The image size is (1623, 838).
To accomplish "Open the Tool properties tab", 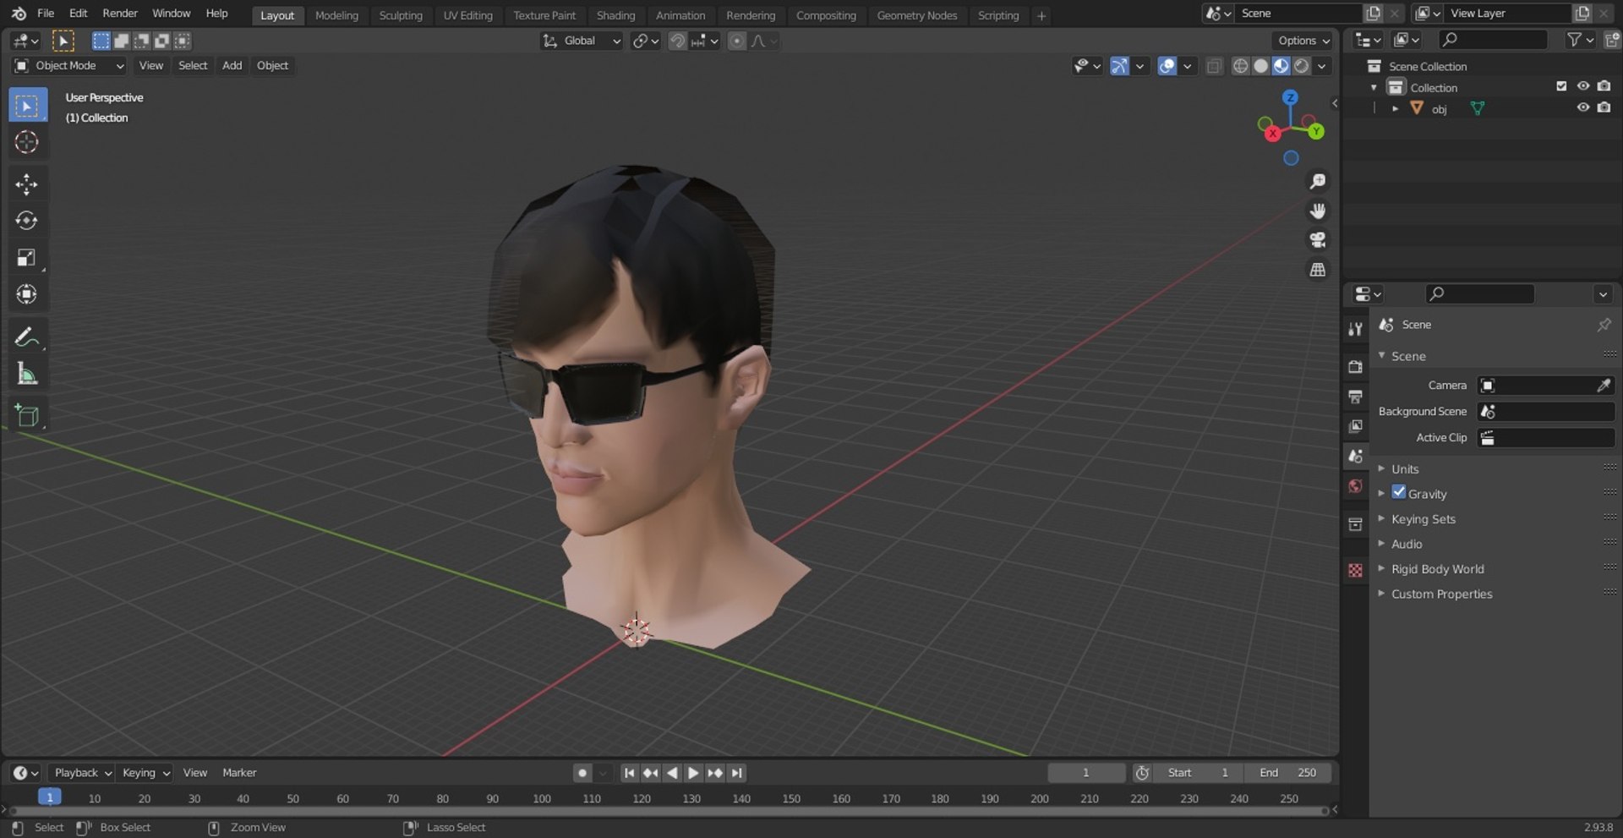I will [x=1356, y=329].
